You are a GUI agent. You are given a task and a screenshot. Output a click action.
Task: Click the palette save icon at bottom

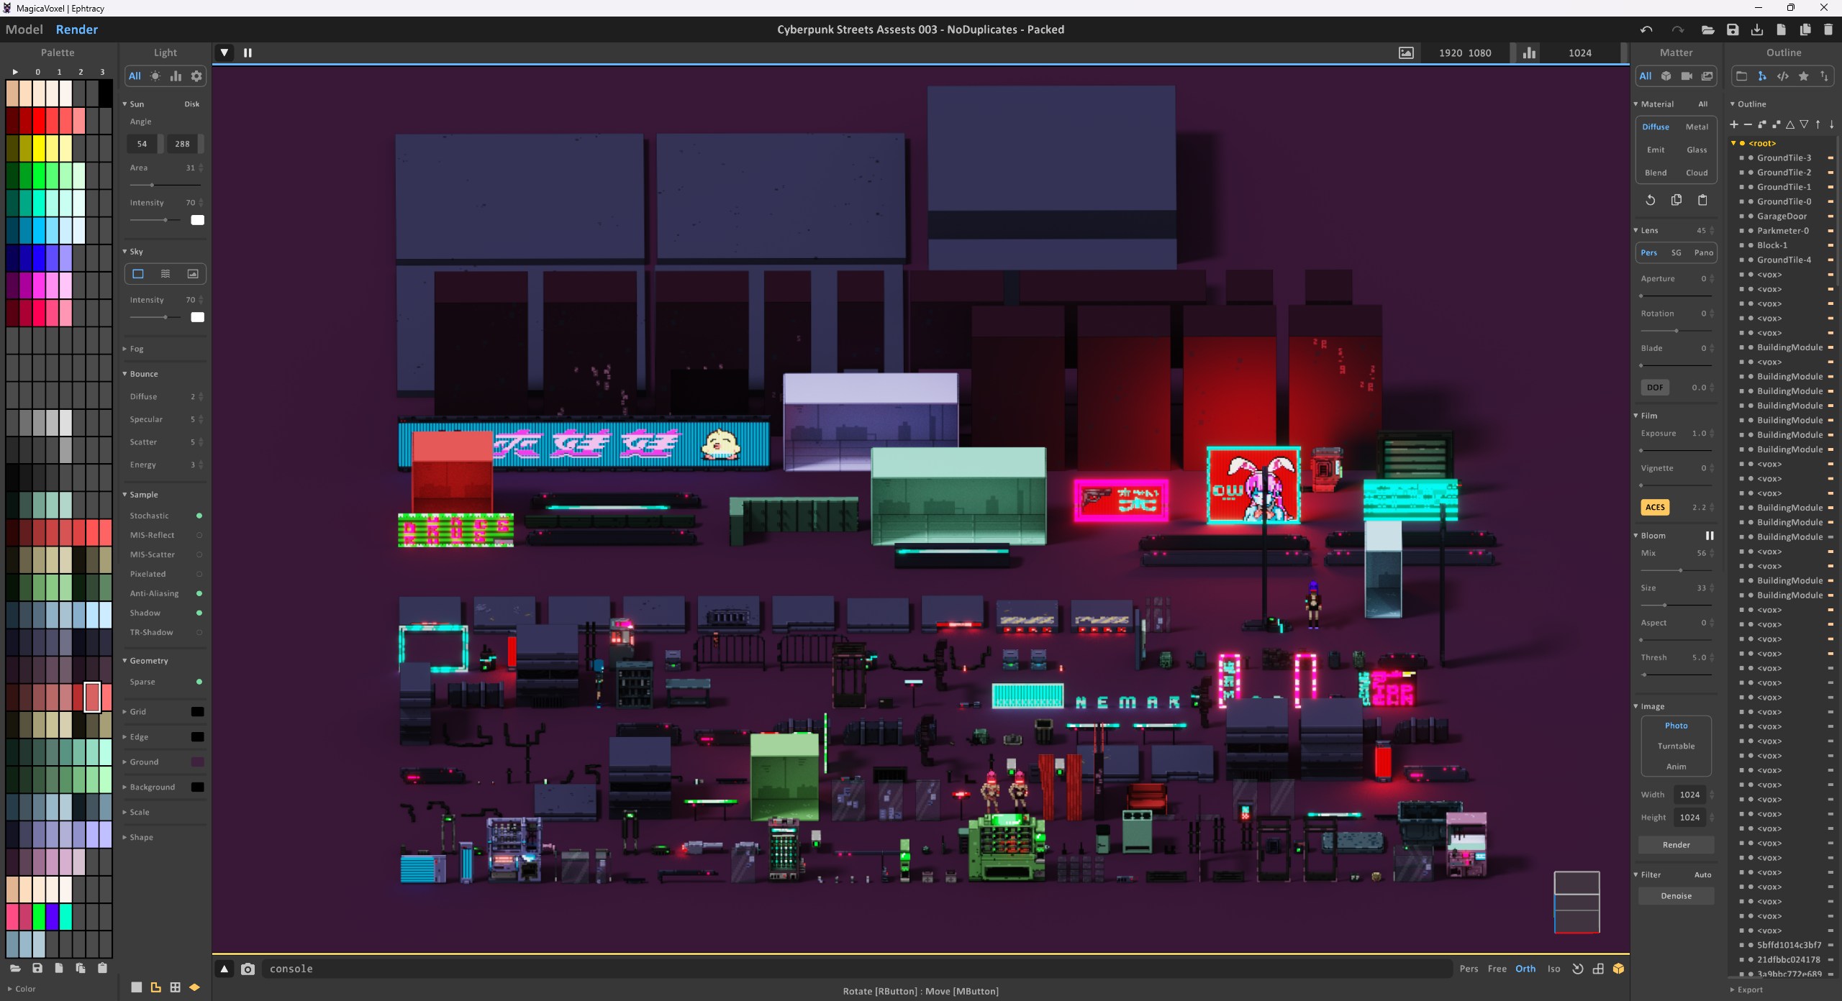pos(37,968)
